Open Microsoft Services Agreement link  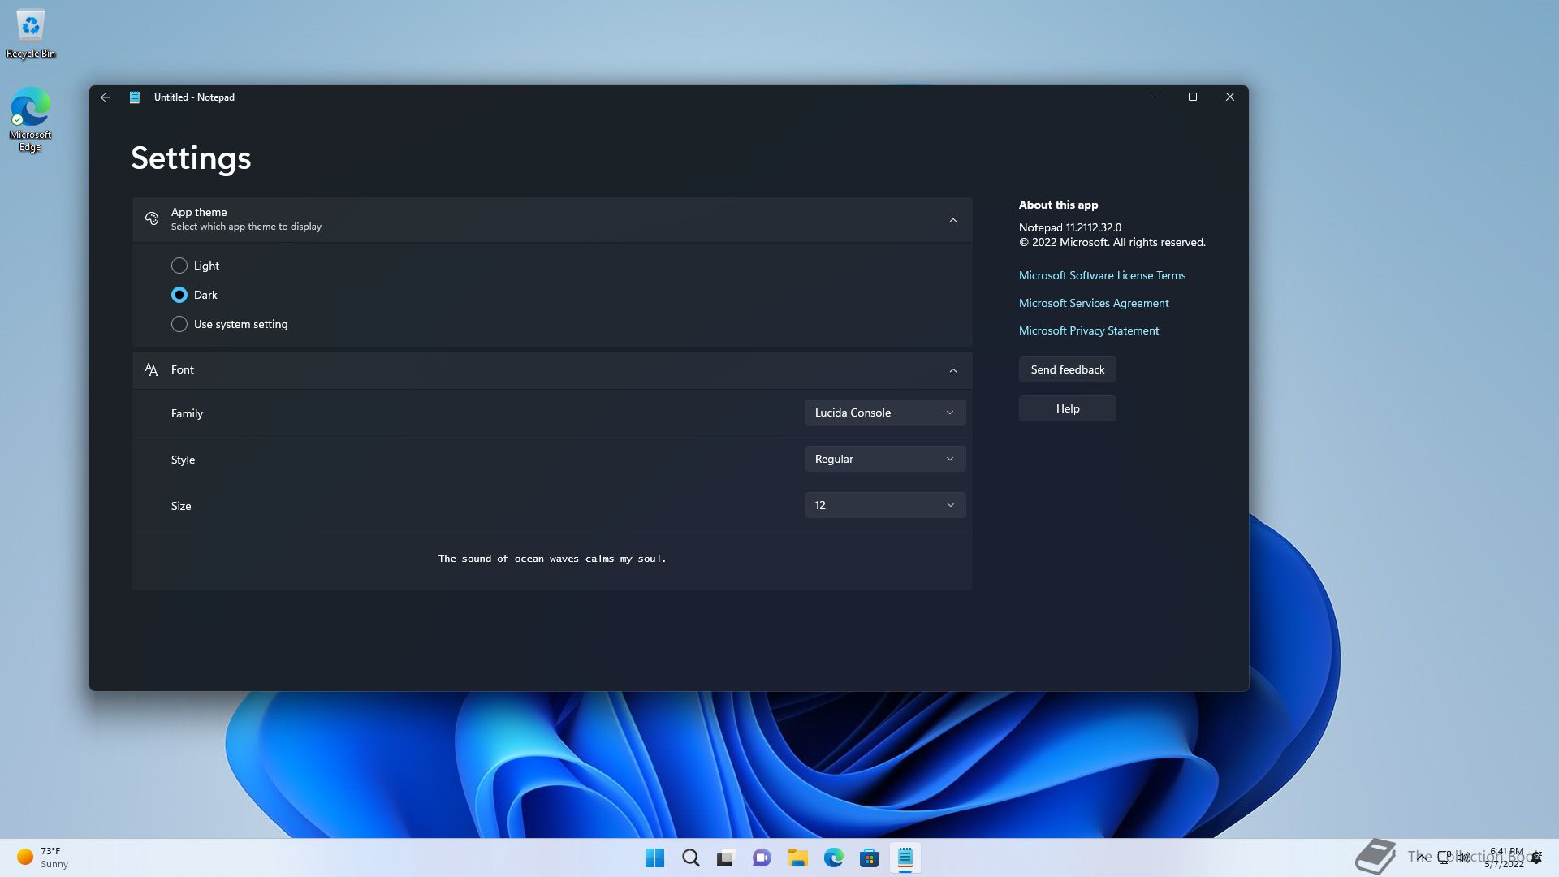(1094, 303)
